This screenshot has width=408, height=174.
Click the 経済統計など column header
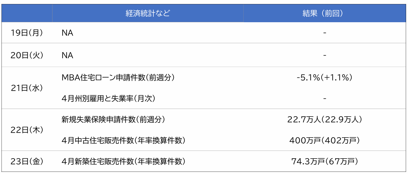[x=148, y=13]
